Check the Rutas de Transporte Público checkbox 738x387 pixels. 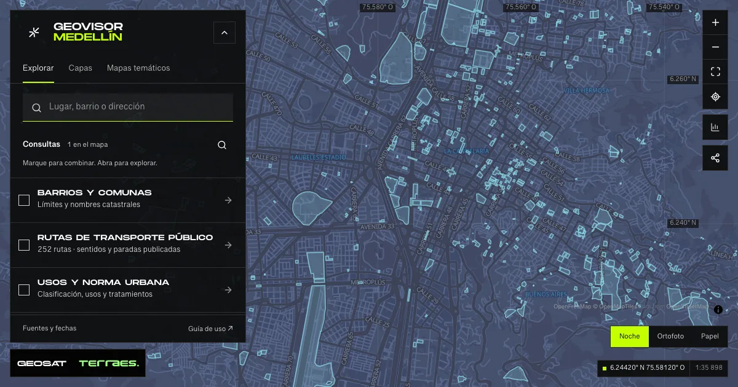pyautogui.click(x=24, y=245)
